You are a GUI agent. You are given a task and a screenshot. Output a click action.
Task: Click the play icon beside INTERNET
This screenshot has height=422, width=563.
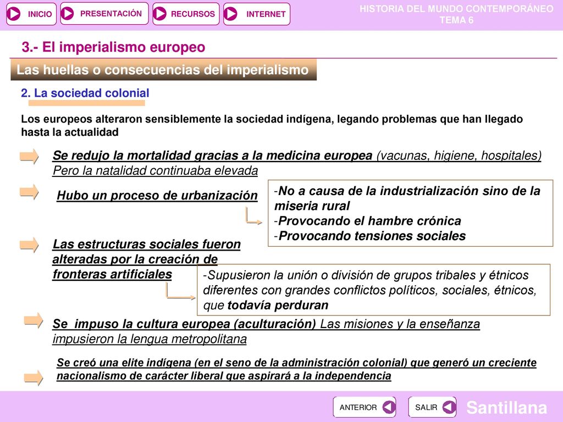pyautogui.click(x=230, y=14)
